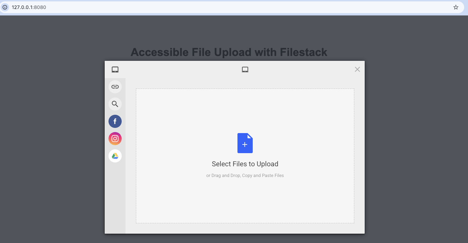
Task: Select My Device source in picker sidebar
Action: tap(115, 69)
